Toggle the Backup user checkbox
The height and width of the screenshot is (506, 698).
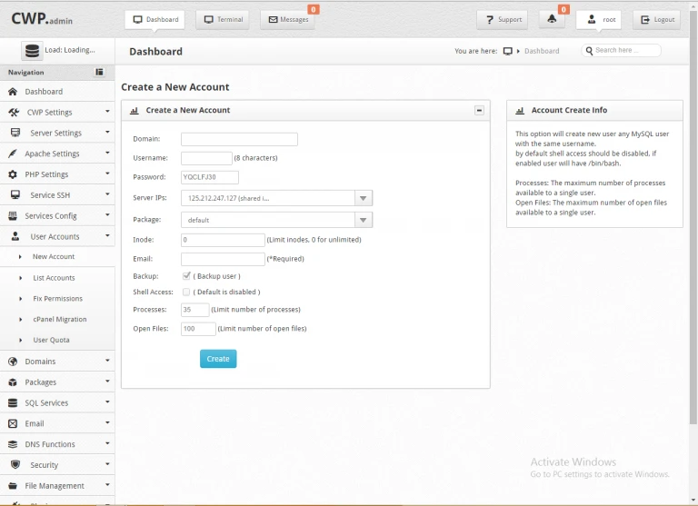[x=186, y=276]
